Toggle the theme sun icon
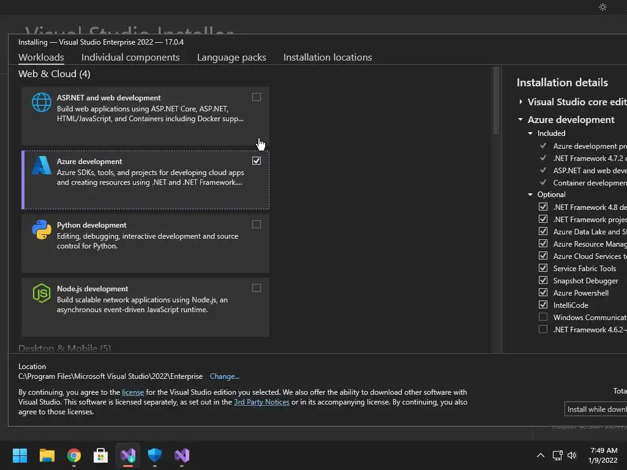 click(603, 7)
